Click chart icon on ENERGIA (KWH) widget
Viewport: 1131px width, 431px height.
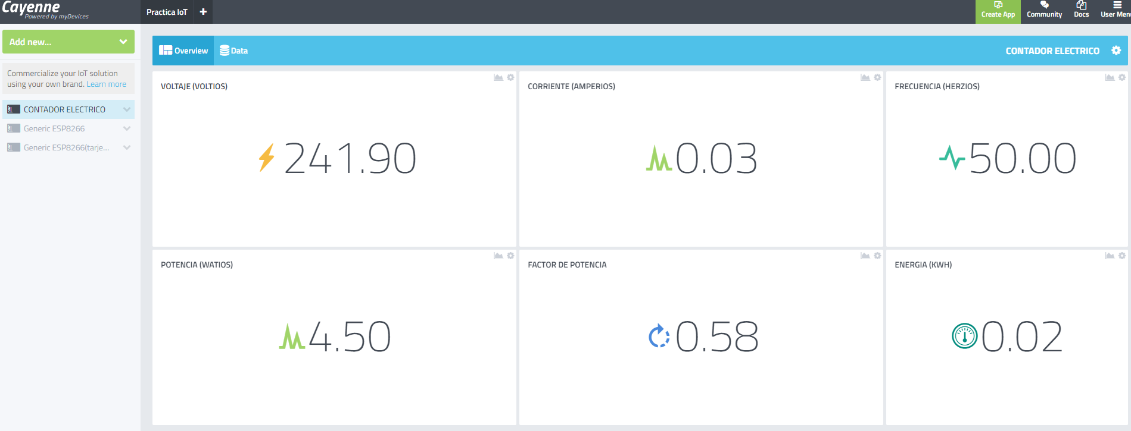[x=1110, y=256]
